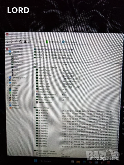Click the Thermal Sensor checkbox icon
124x165 pixels.
pos(37,156)
